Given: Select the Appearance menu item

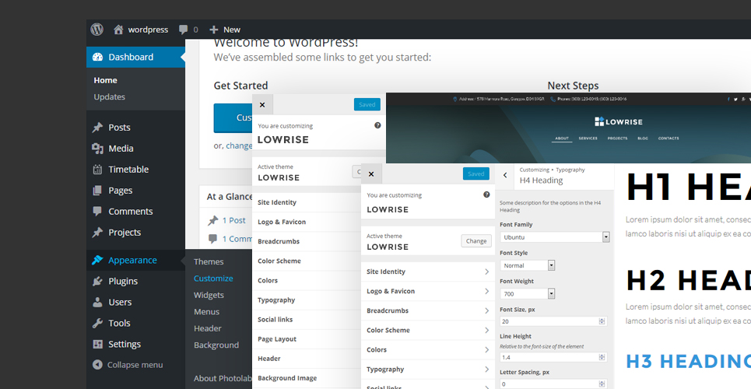Looking at the screenshot, I should 135,260.
